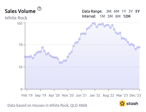Click the 105 y-axis label
Screen dimensions: 146x112
[x=20, y=23]
